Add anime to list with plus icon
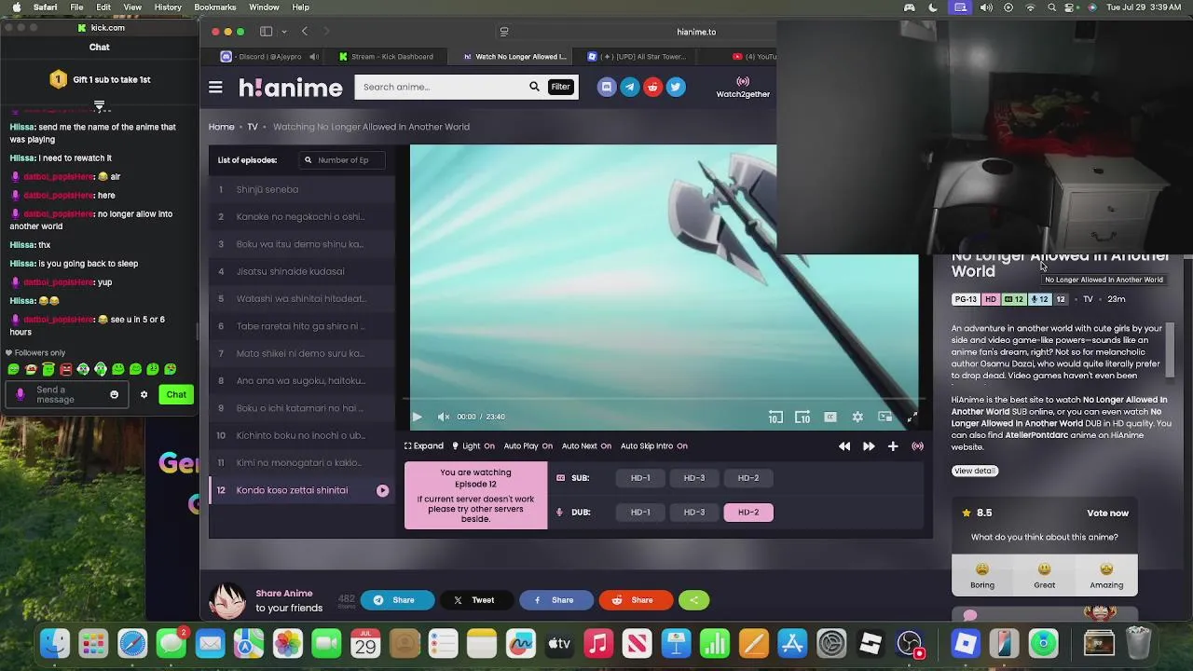Viewport: 1193px width, 671px height. point(893,446)
